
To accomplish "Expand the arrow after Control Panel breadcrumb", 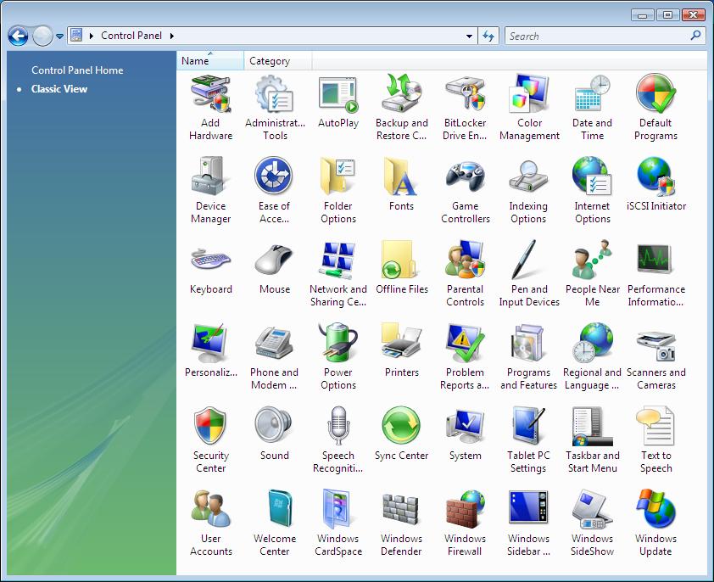I will pos(172,36).
